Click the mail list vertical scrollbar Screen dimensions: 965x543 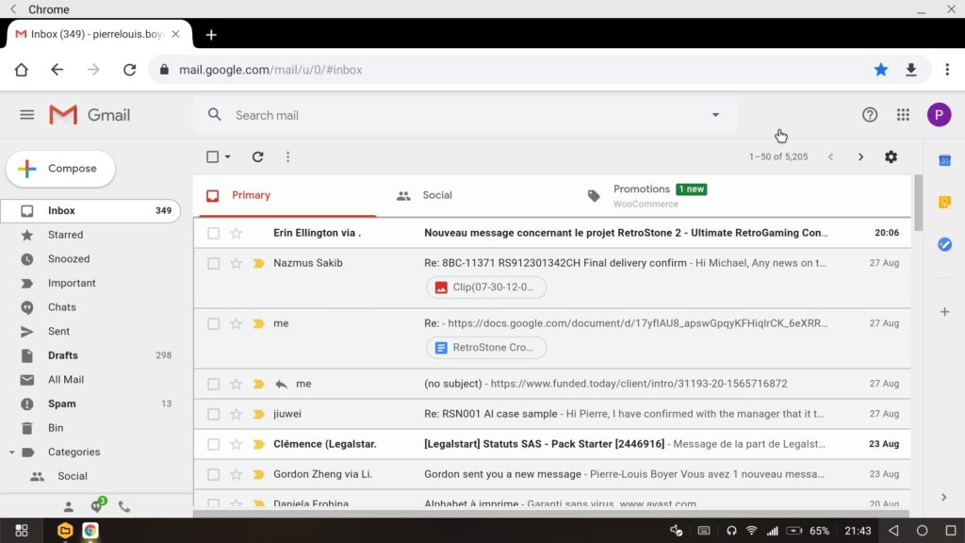pos(918,203)
